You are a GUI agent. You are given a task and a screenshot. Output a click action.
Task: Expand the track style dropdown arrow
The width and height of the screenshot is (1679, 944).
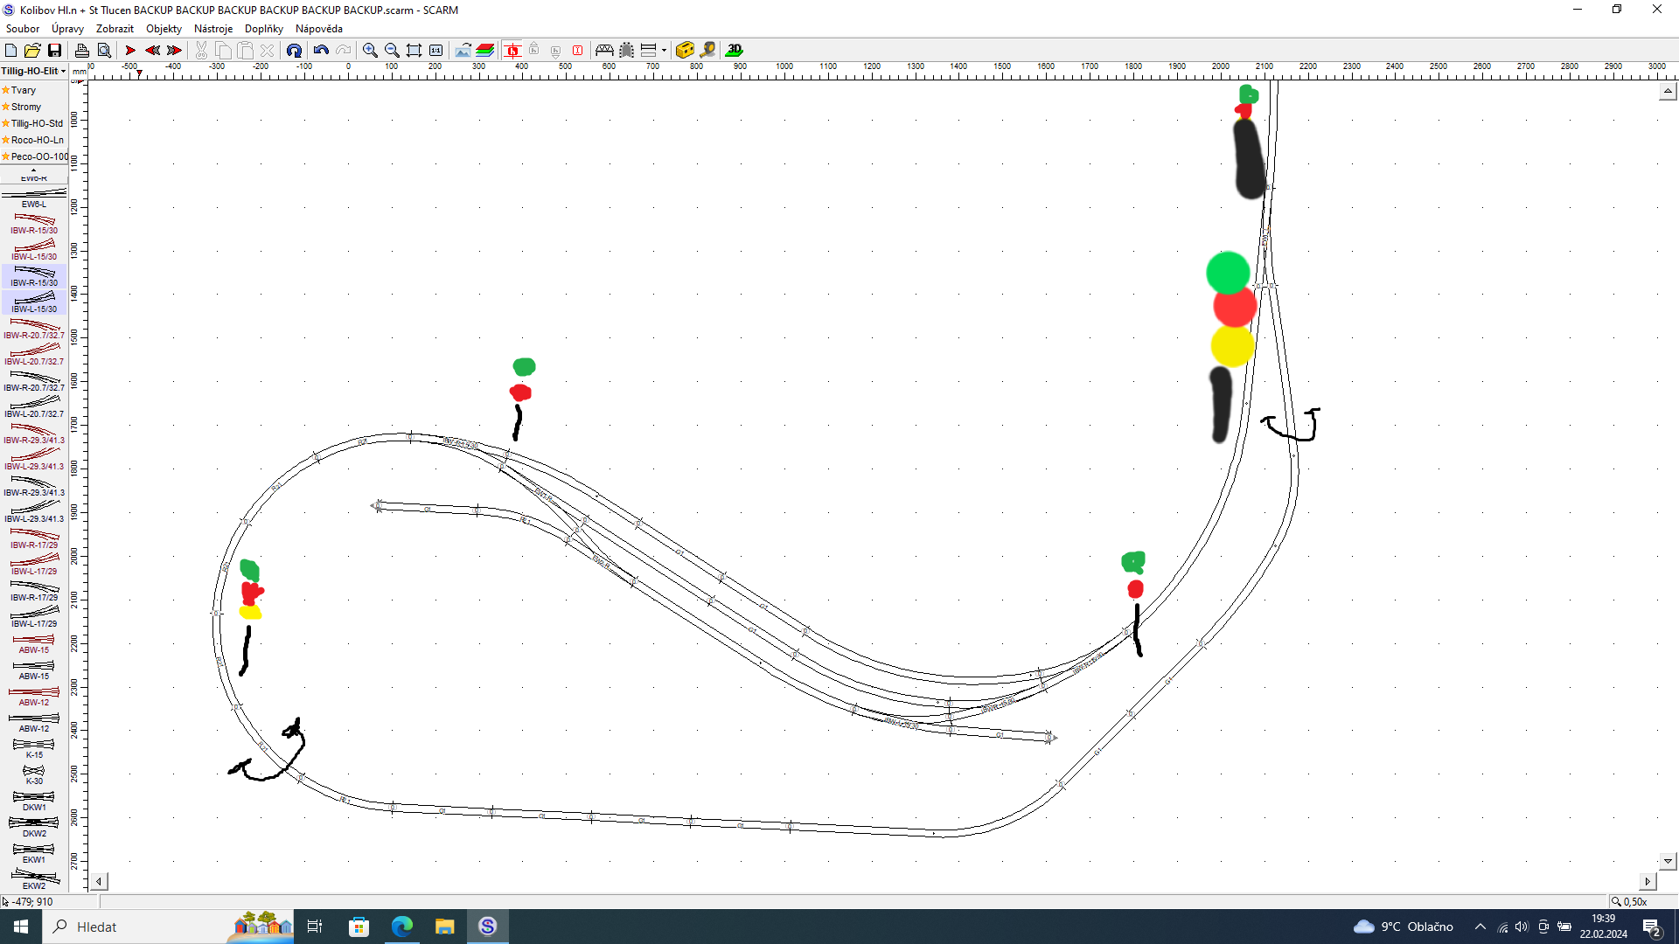coord(664,51)
